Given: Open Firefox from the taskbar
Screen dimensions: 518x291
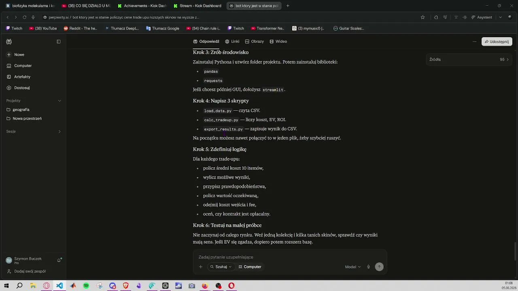Looking at the screenshot, I should [205, 286].
